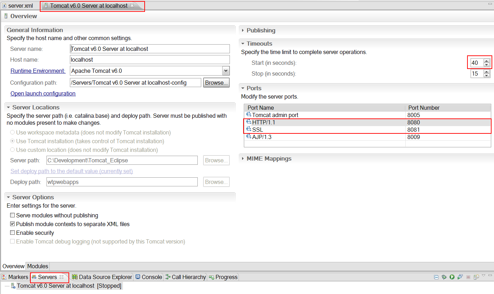
Task: Open the Data Source Explorer view
Action: pos(102,277)
